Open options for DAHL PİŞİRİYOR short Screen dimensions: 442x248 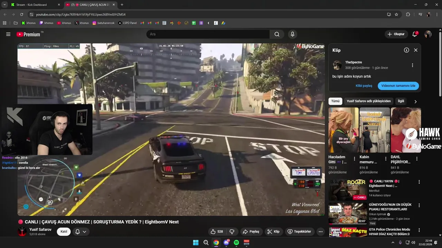(x=417, y=159)
